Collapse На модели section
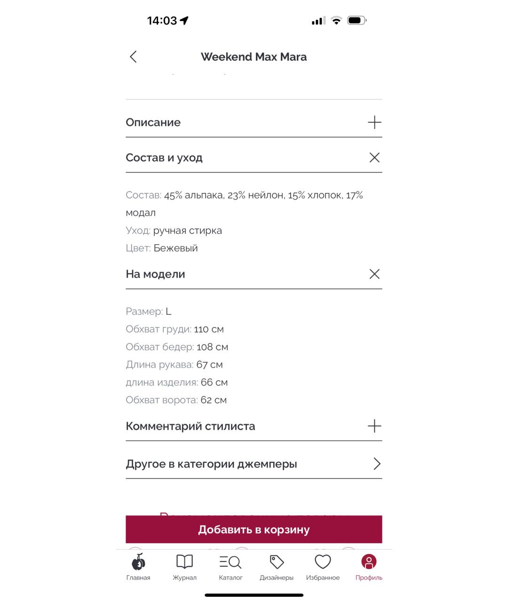 [374, 274]
